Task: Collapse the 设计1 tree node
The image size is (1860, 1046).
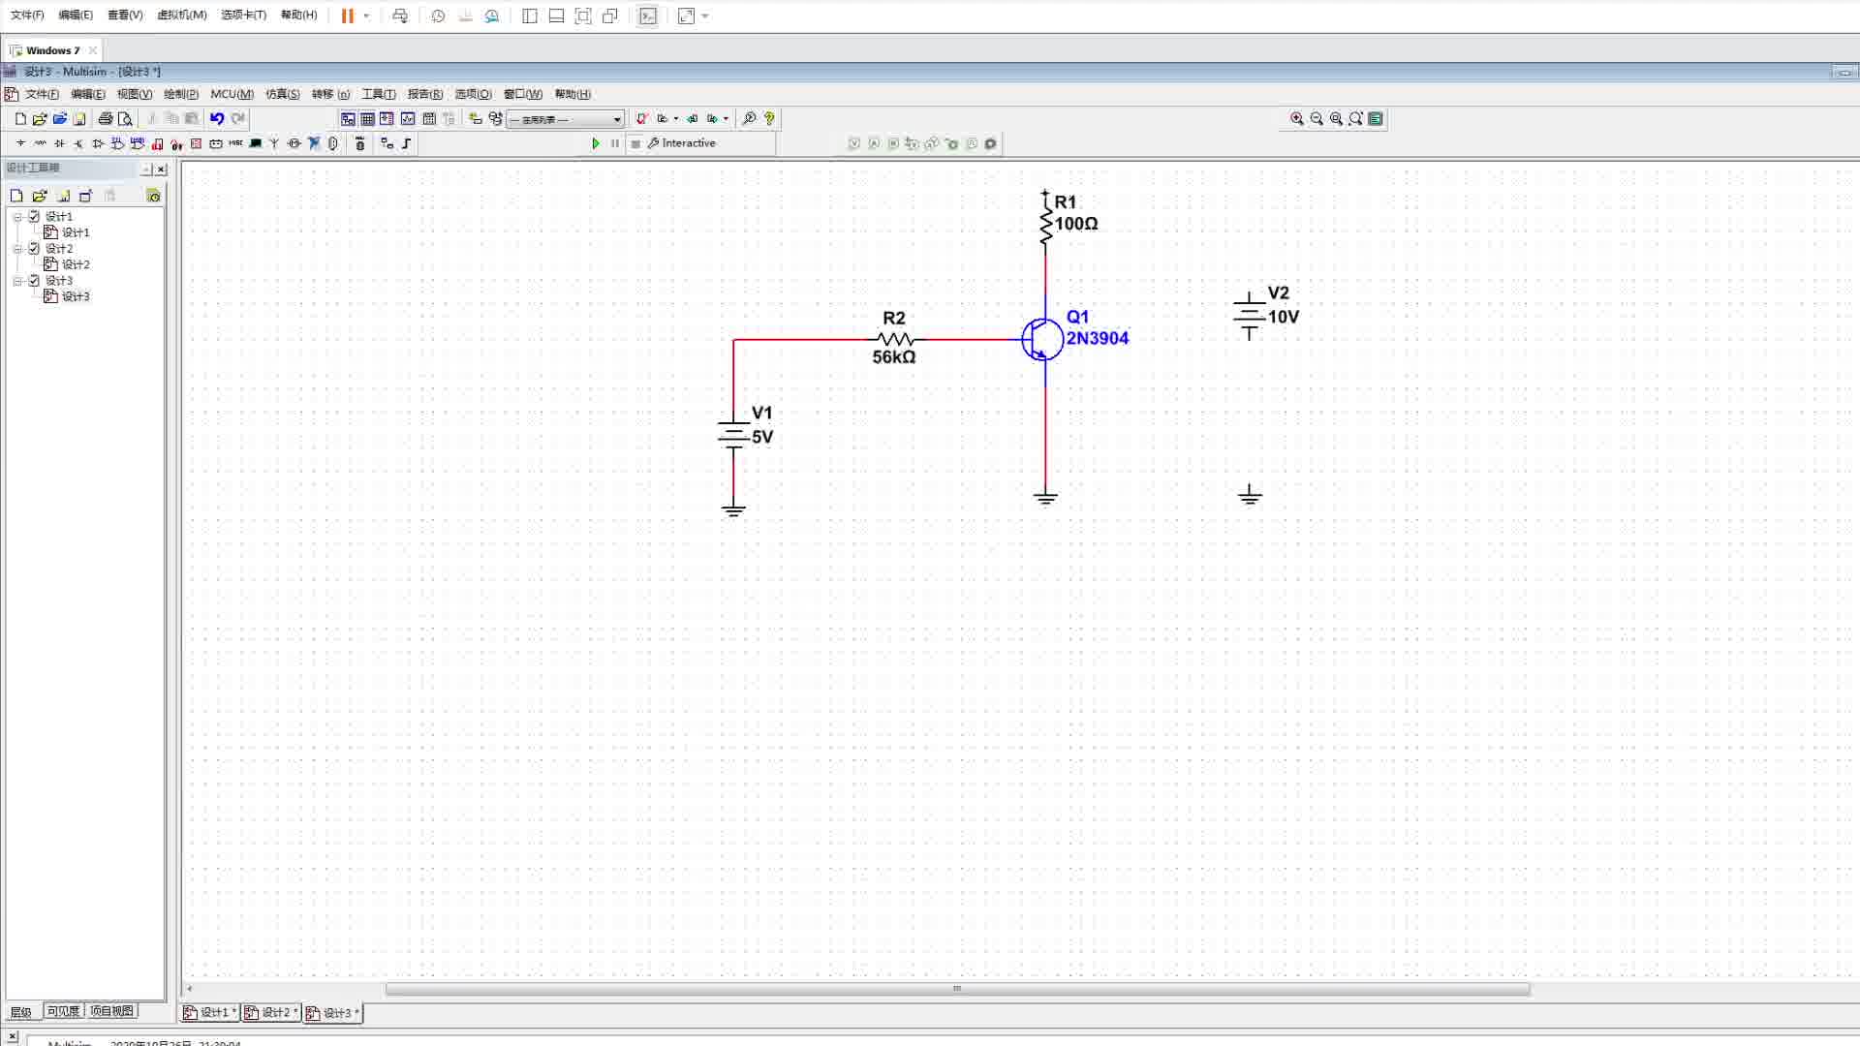Action: 17,216
